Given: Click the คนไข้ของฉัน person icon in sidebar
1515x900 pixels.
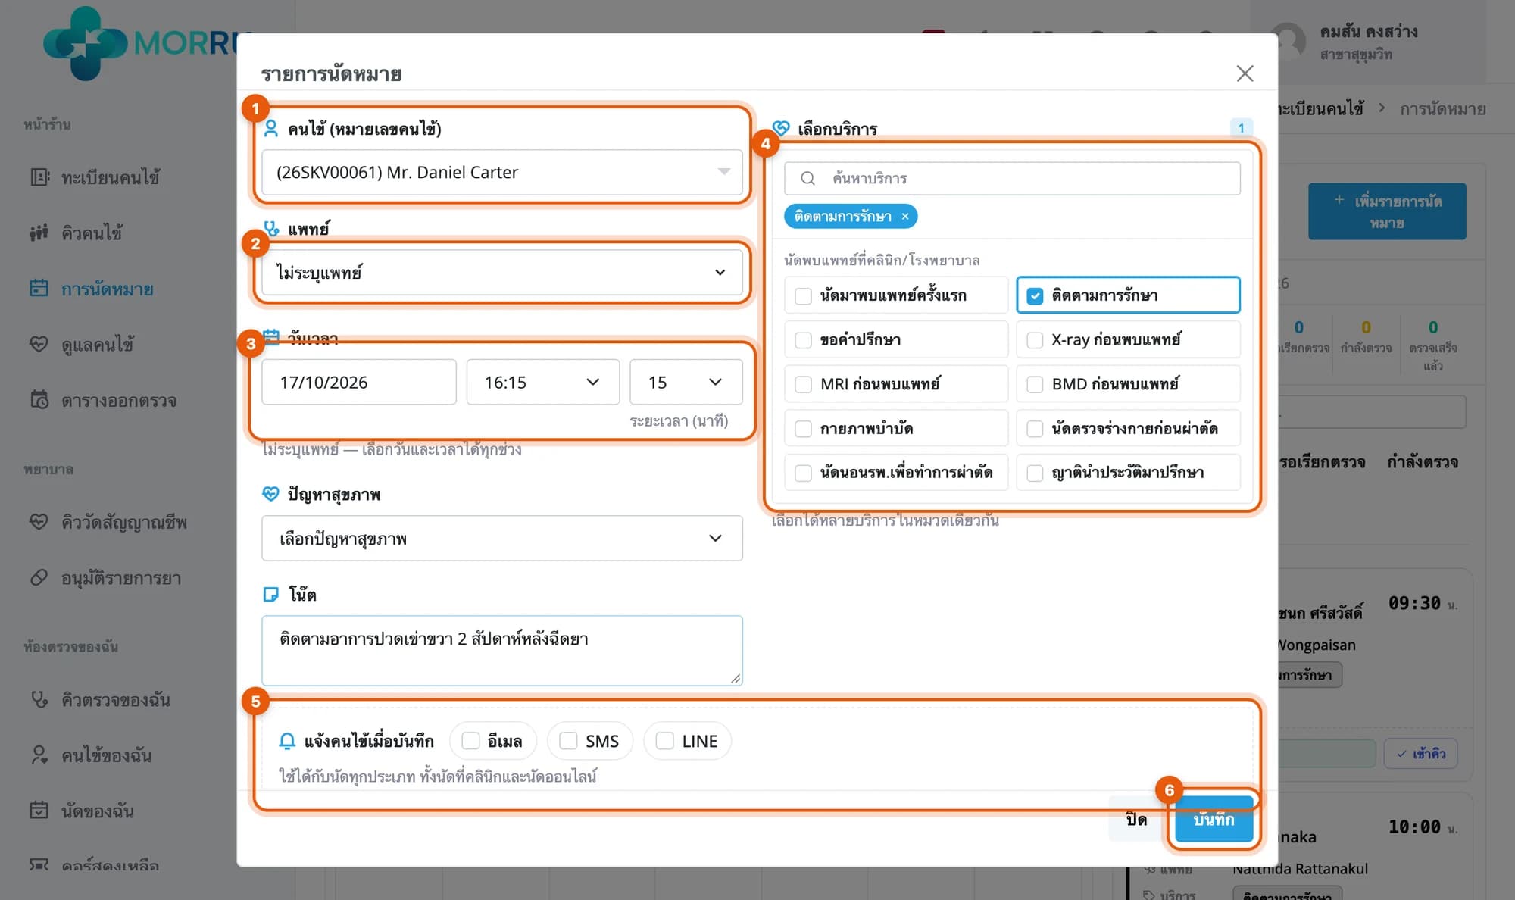Looking at the screenshot, I should click(39, 755).
